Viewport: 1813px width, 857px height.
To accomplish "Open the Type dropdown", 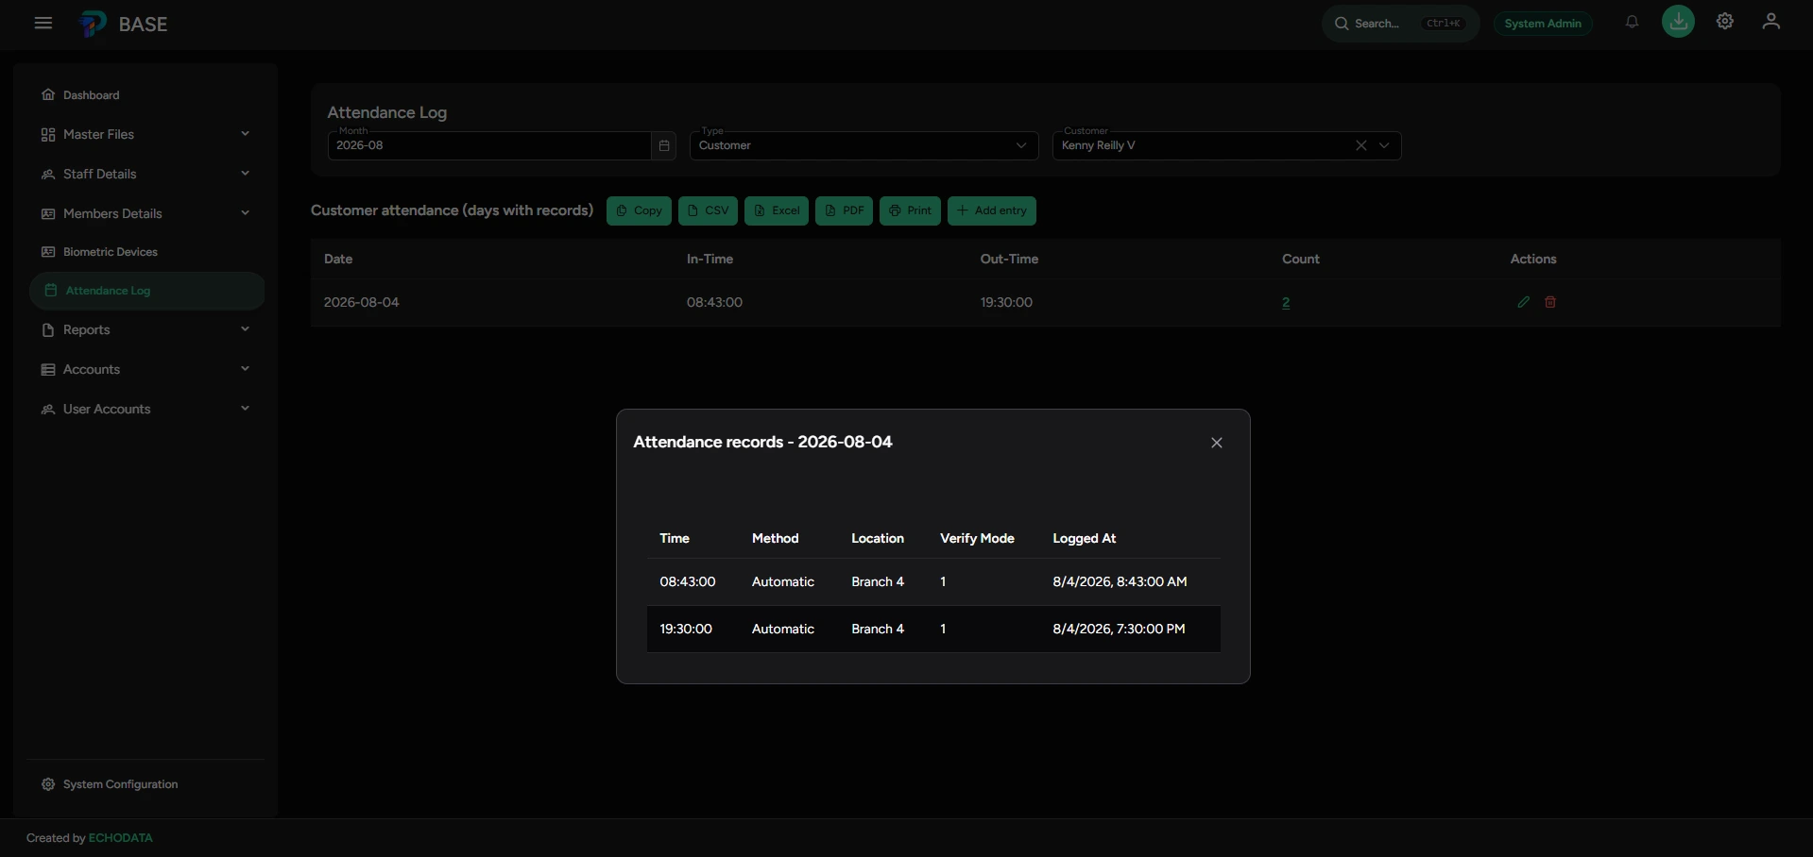I will 864,145.
